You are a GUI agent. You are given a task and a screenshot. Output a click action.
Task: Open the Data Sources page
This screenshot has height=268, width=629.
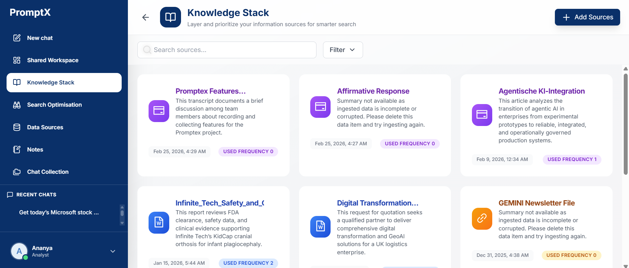[64, 127]
